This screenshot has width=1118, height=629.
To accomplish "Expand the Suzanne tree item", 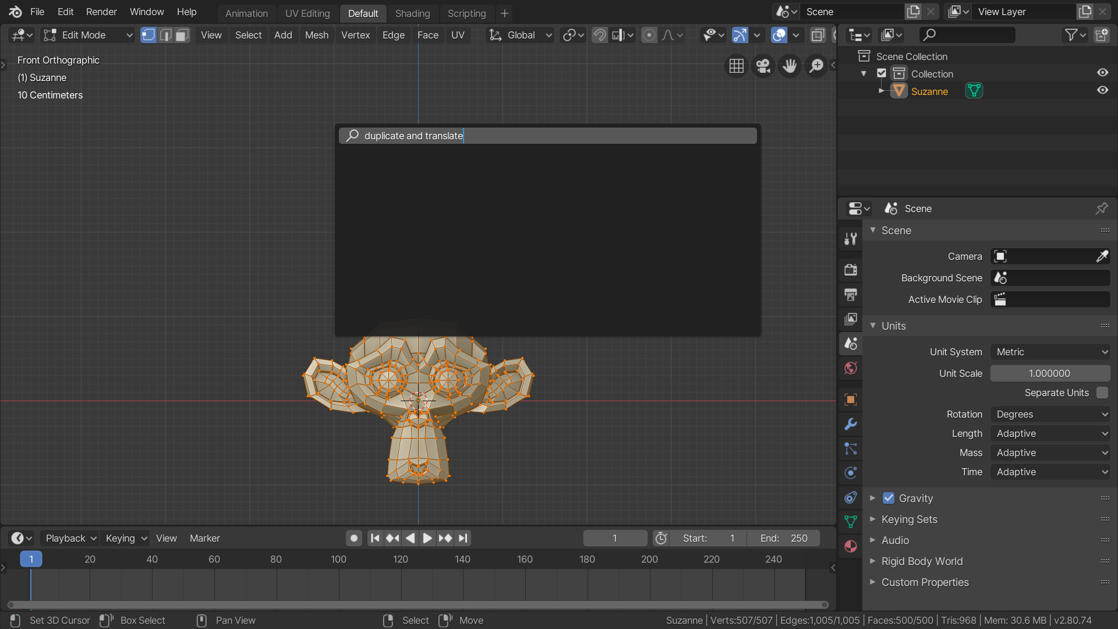I will tap(882, 91).
